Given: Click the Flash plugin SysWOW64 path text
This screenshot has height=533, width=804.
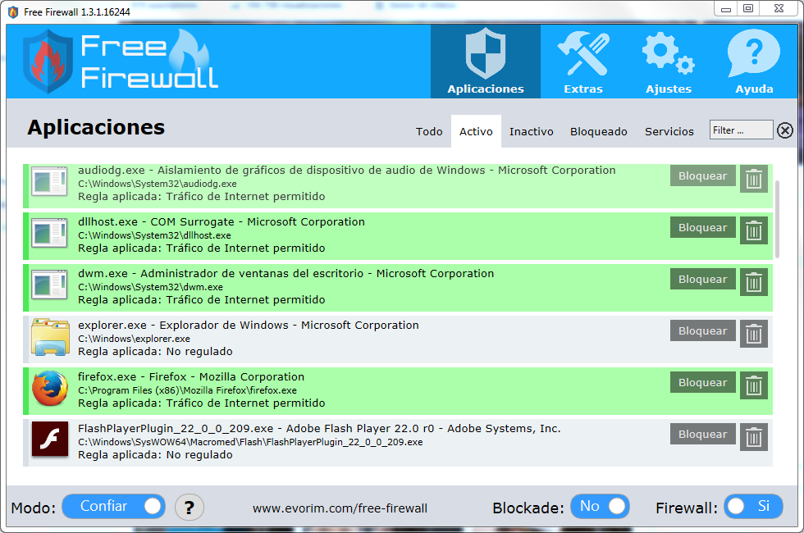Looking at the screenshot, I should click(x=250, y=442).
